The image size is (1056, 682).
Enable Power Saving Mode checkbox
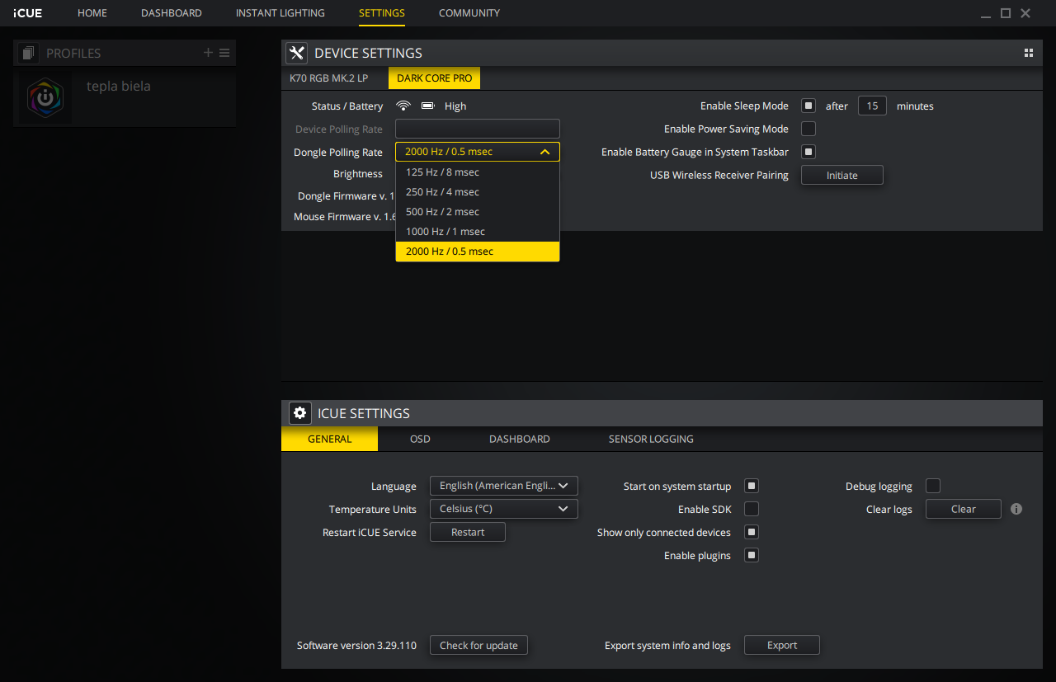808,129
